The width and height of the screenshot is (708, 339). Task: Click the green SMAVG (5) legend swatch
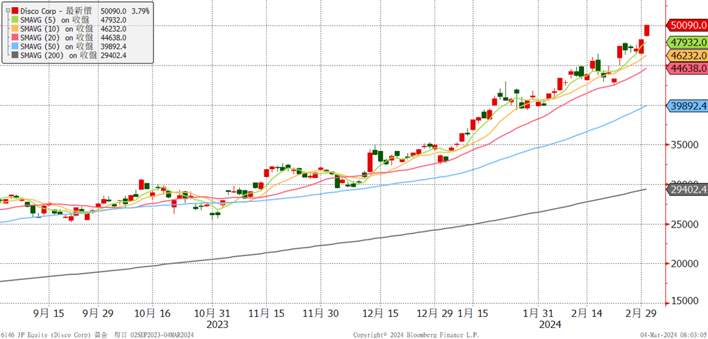click(15, 19)
